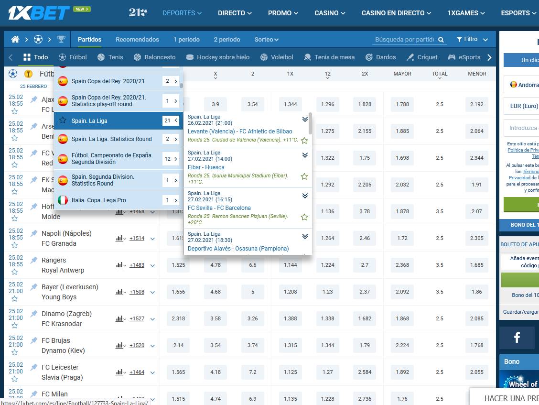Open the DEPORTES menu
Screen dimensions: 539x405
pos(182,13)
